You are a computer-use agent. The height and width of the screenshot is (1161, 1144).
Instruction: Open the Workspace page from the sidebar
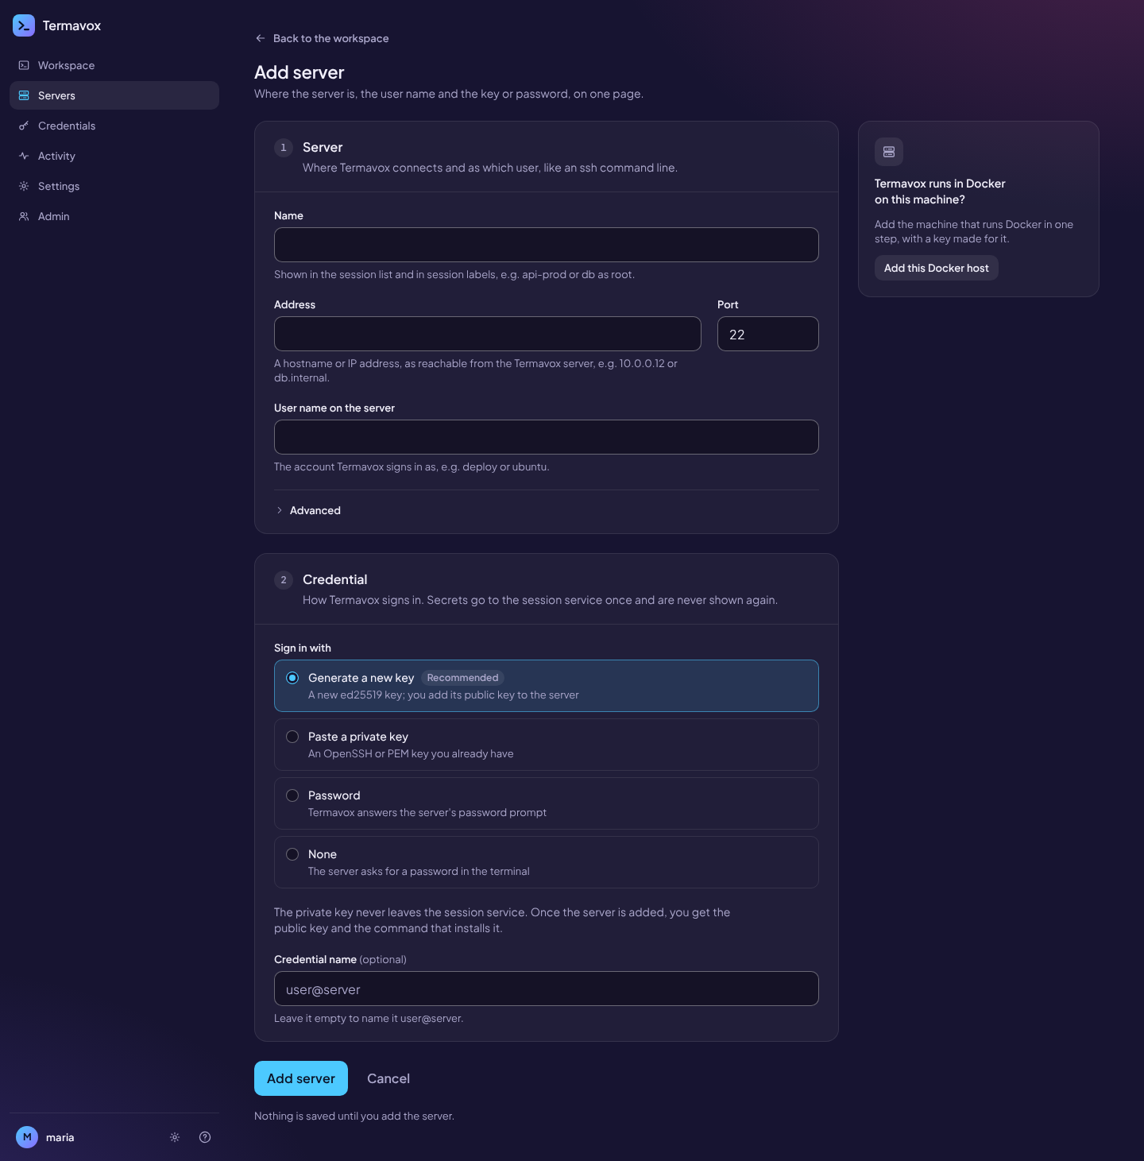(x=114, y=65)
